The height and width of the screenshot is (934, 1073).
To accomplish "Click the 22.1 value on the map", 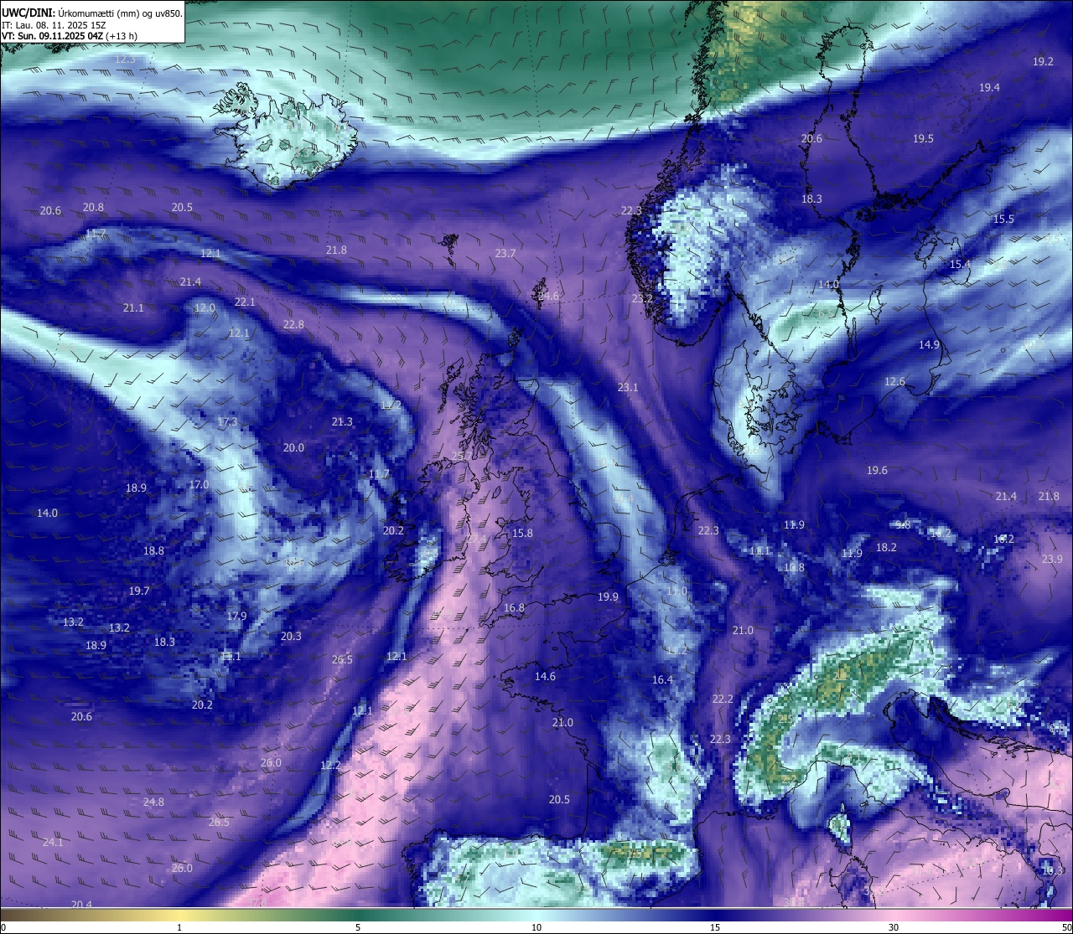I will 245,302.
